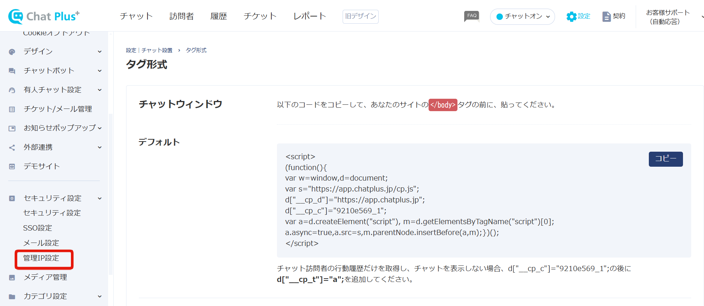The height and width of the screenshot is (306, 704).
Task: Click the 外部連携 share icon
Action: click(x=12, y=148)
